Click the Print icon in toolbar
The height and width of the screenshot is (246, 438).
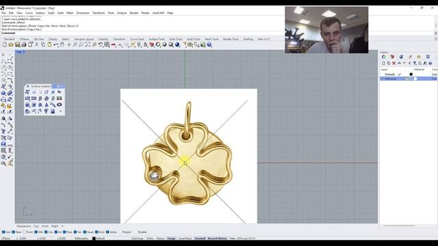coord(24,44)
